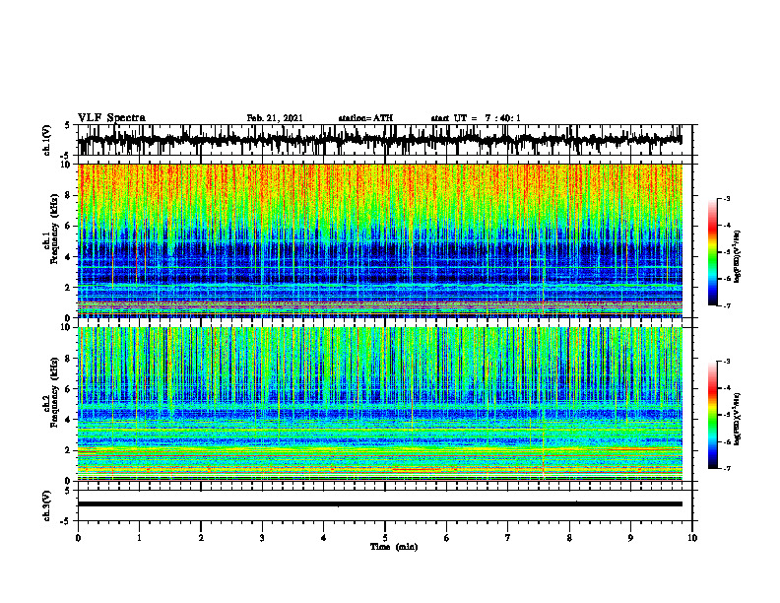
Task: Click the "-7" tick on ch.1 colorbar
Action: [x=726, y=305]
